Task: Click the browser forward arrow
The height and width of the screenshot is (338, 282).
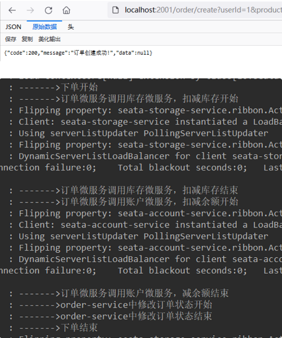Action: coord(30,10)
